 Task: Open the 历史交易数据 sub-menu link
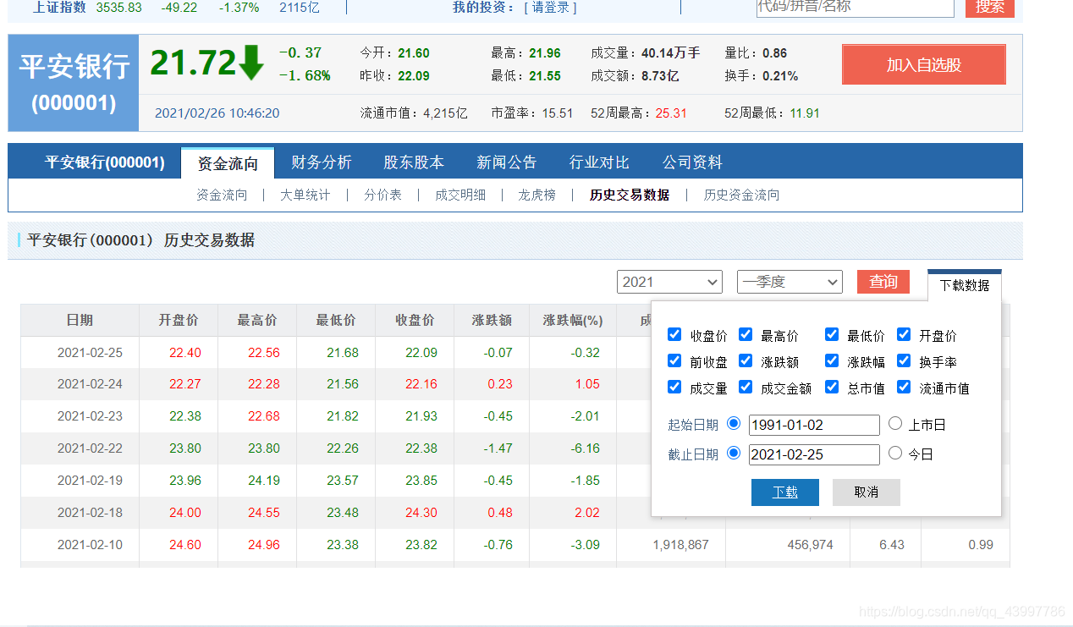(x=630, y=195)
